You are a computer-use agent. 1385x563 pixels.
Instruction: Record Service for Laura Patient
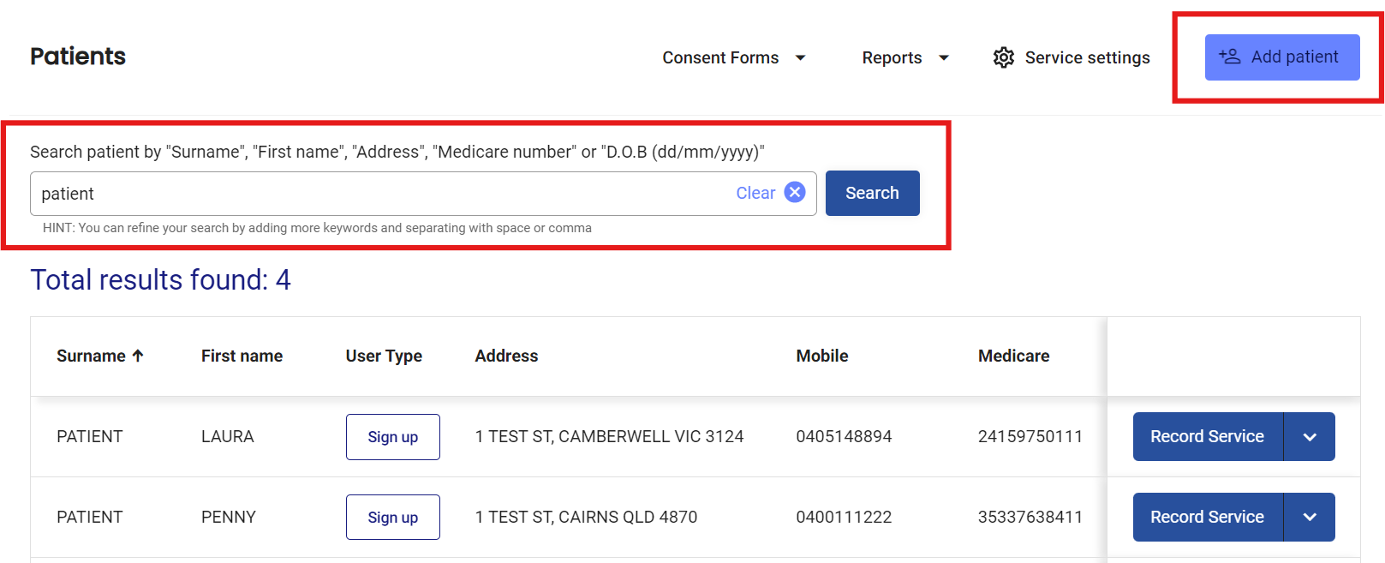tap(1207, 437)
